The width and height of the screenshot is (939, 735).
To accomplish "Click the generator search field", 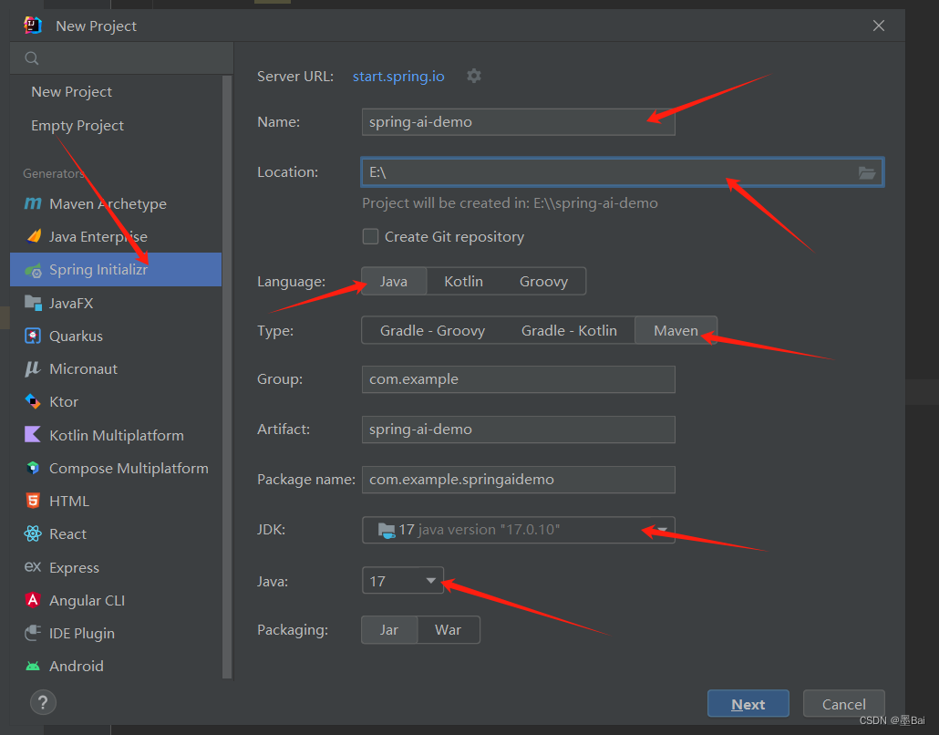I will (121, 58).
